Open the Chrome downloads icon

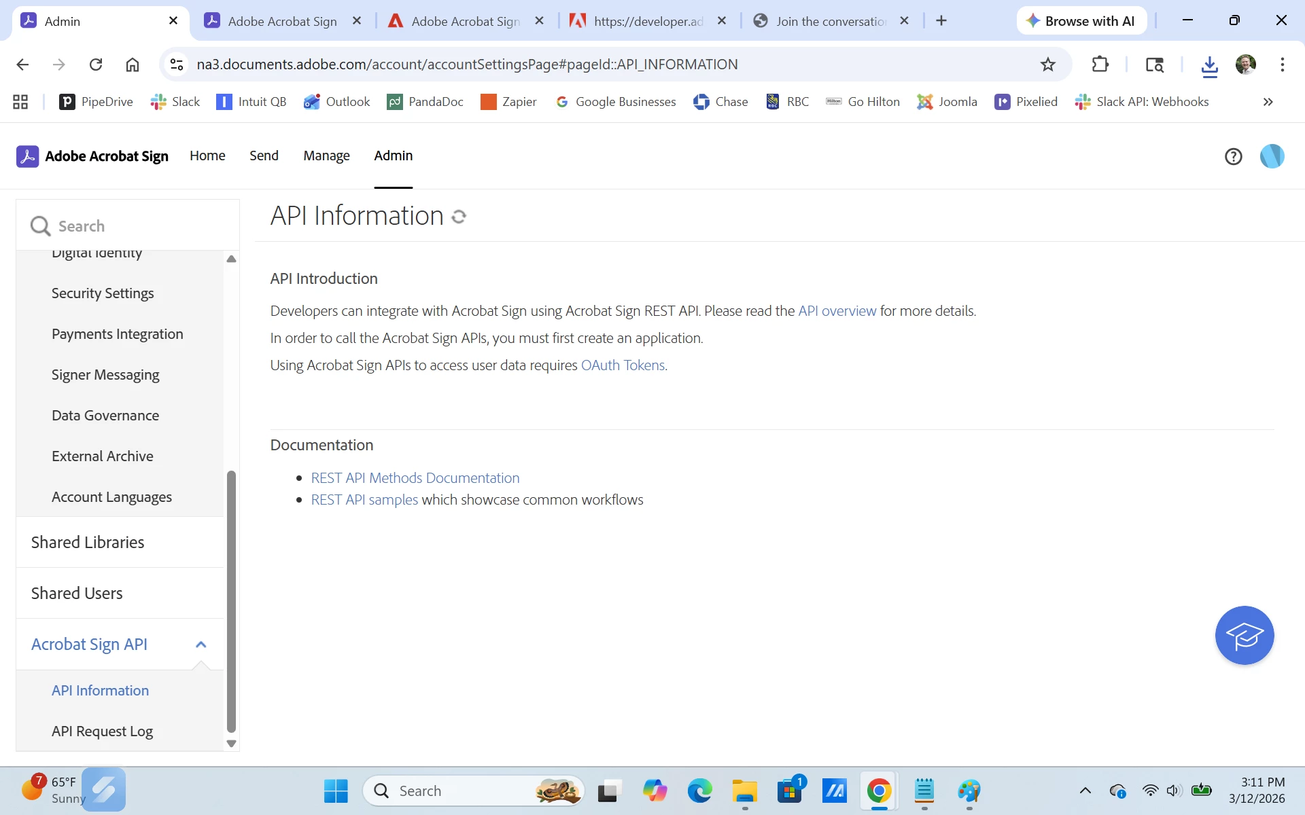coord(1209,65)
